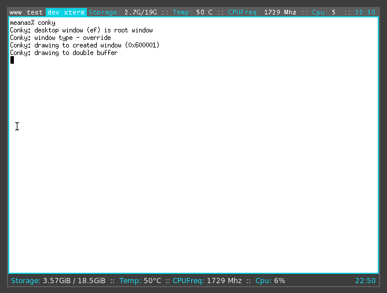Click the top bar CPUFreq label
The image size is (387, 293).
click(x=244, y=12)
